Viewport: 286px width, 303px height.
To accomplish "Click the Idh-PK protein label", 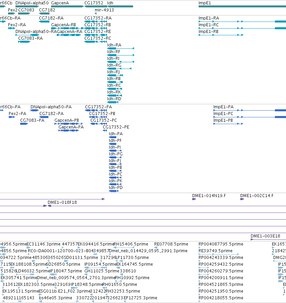I will click(116, 181).
